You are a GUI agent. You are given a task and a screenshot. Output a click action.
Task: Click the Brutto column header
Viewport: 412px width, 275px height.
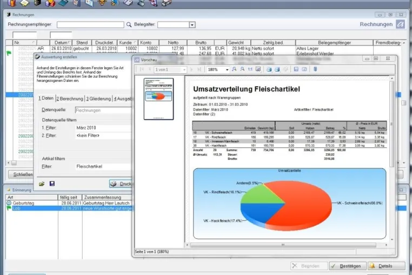pyautogui.click(x=201, y=43)
